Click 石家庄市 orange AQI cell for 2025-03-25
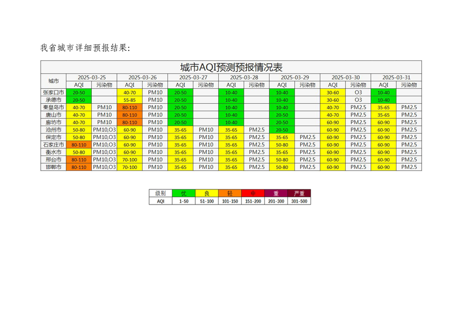Viewport: 462px width, 326px height. [79, 145]
